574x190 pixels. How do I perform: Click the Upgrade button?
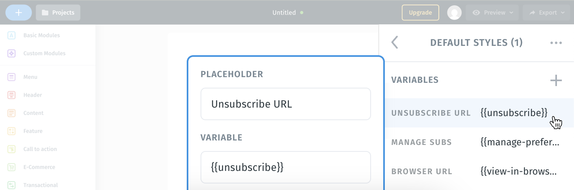click(x=420, y=13)
